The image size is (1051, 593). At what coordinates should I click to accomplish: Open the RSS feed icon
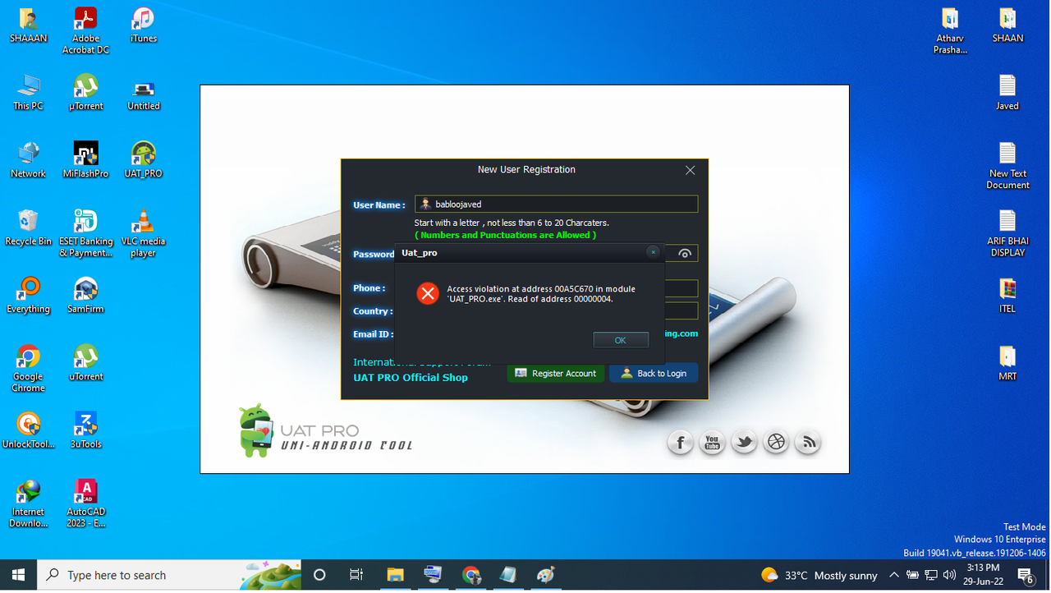click(x=808, y=443)
